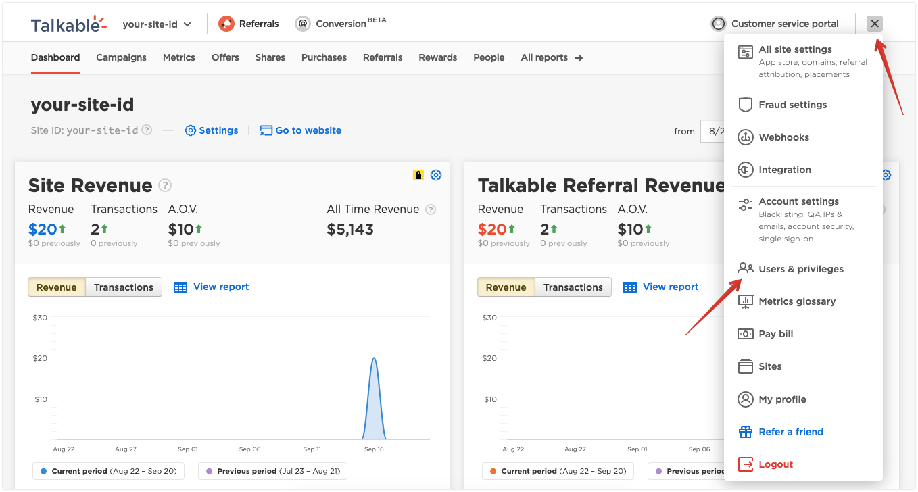The height and width of the screenshot is (492, 918).
Task: Open the from date picker field
Action: (x=712, y=131)
